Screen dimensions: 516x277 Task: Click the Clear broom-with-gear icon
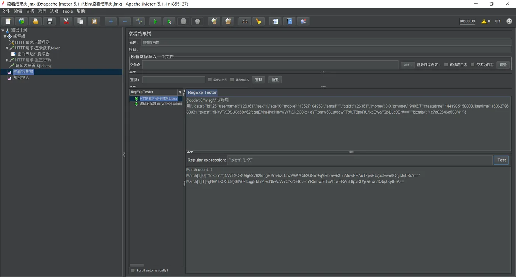pos(214,21)
